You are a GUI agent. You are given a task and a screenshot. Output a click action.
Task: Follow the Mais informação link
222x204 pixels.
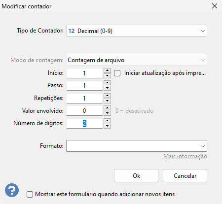coord(185,156)
